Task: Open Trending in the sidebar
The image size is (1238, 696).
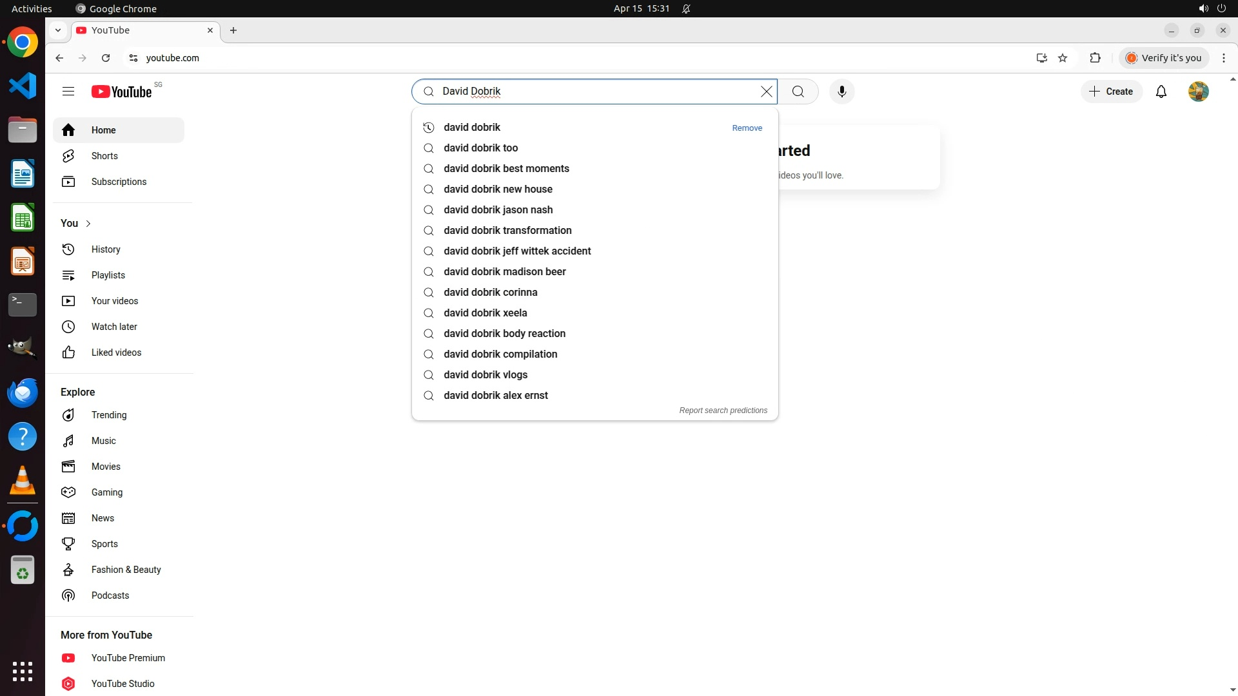Action: (x=108, y=415)
